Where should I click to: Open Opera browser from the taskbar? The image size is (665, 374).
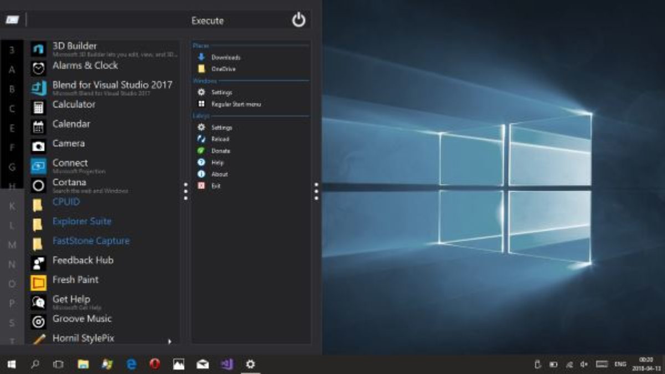pyautogui.click(x=155, y=364)
